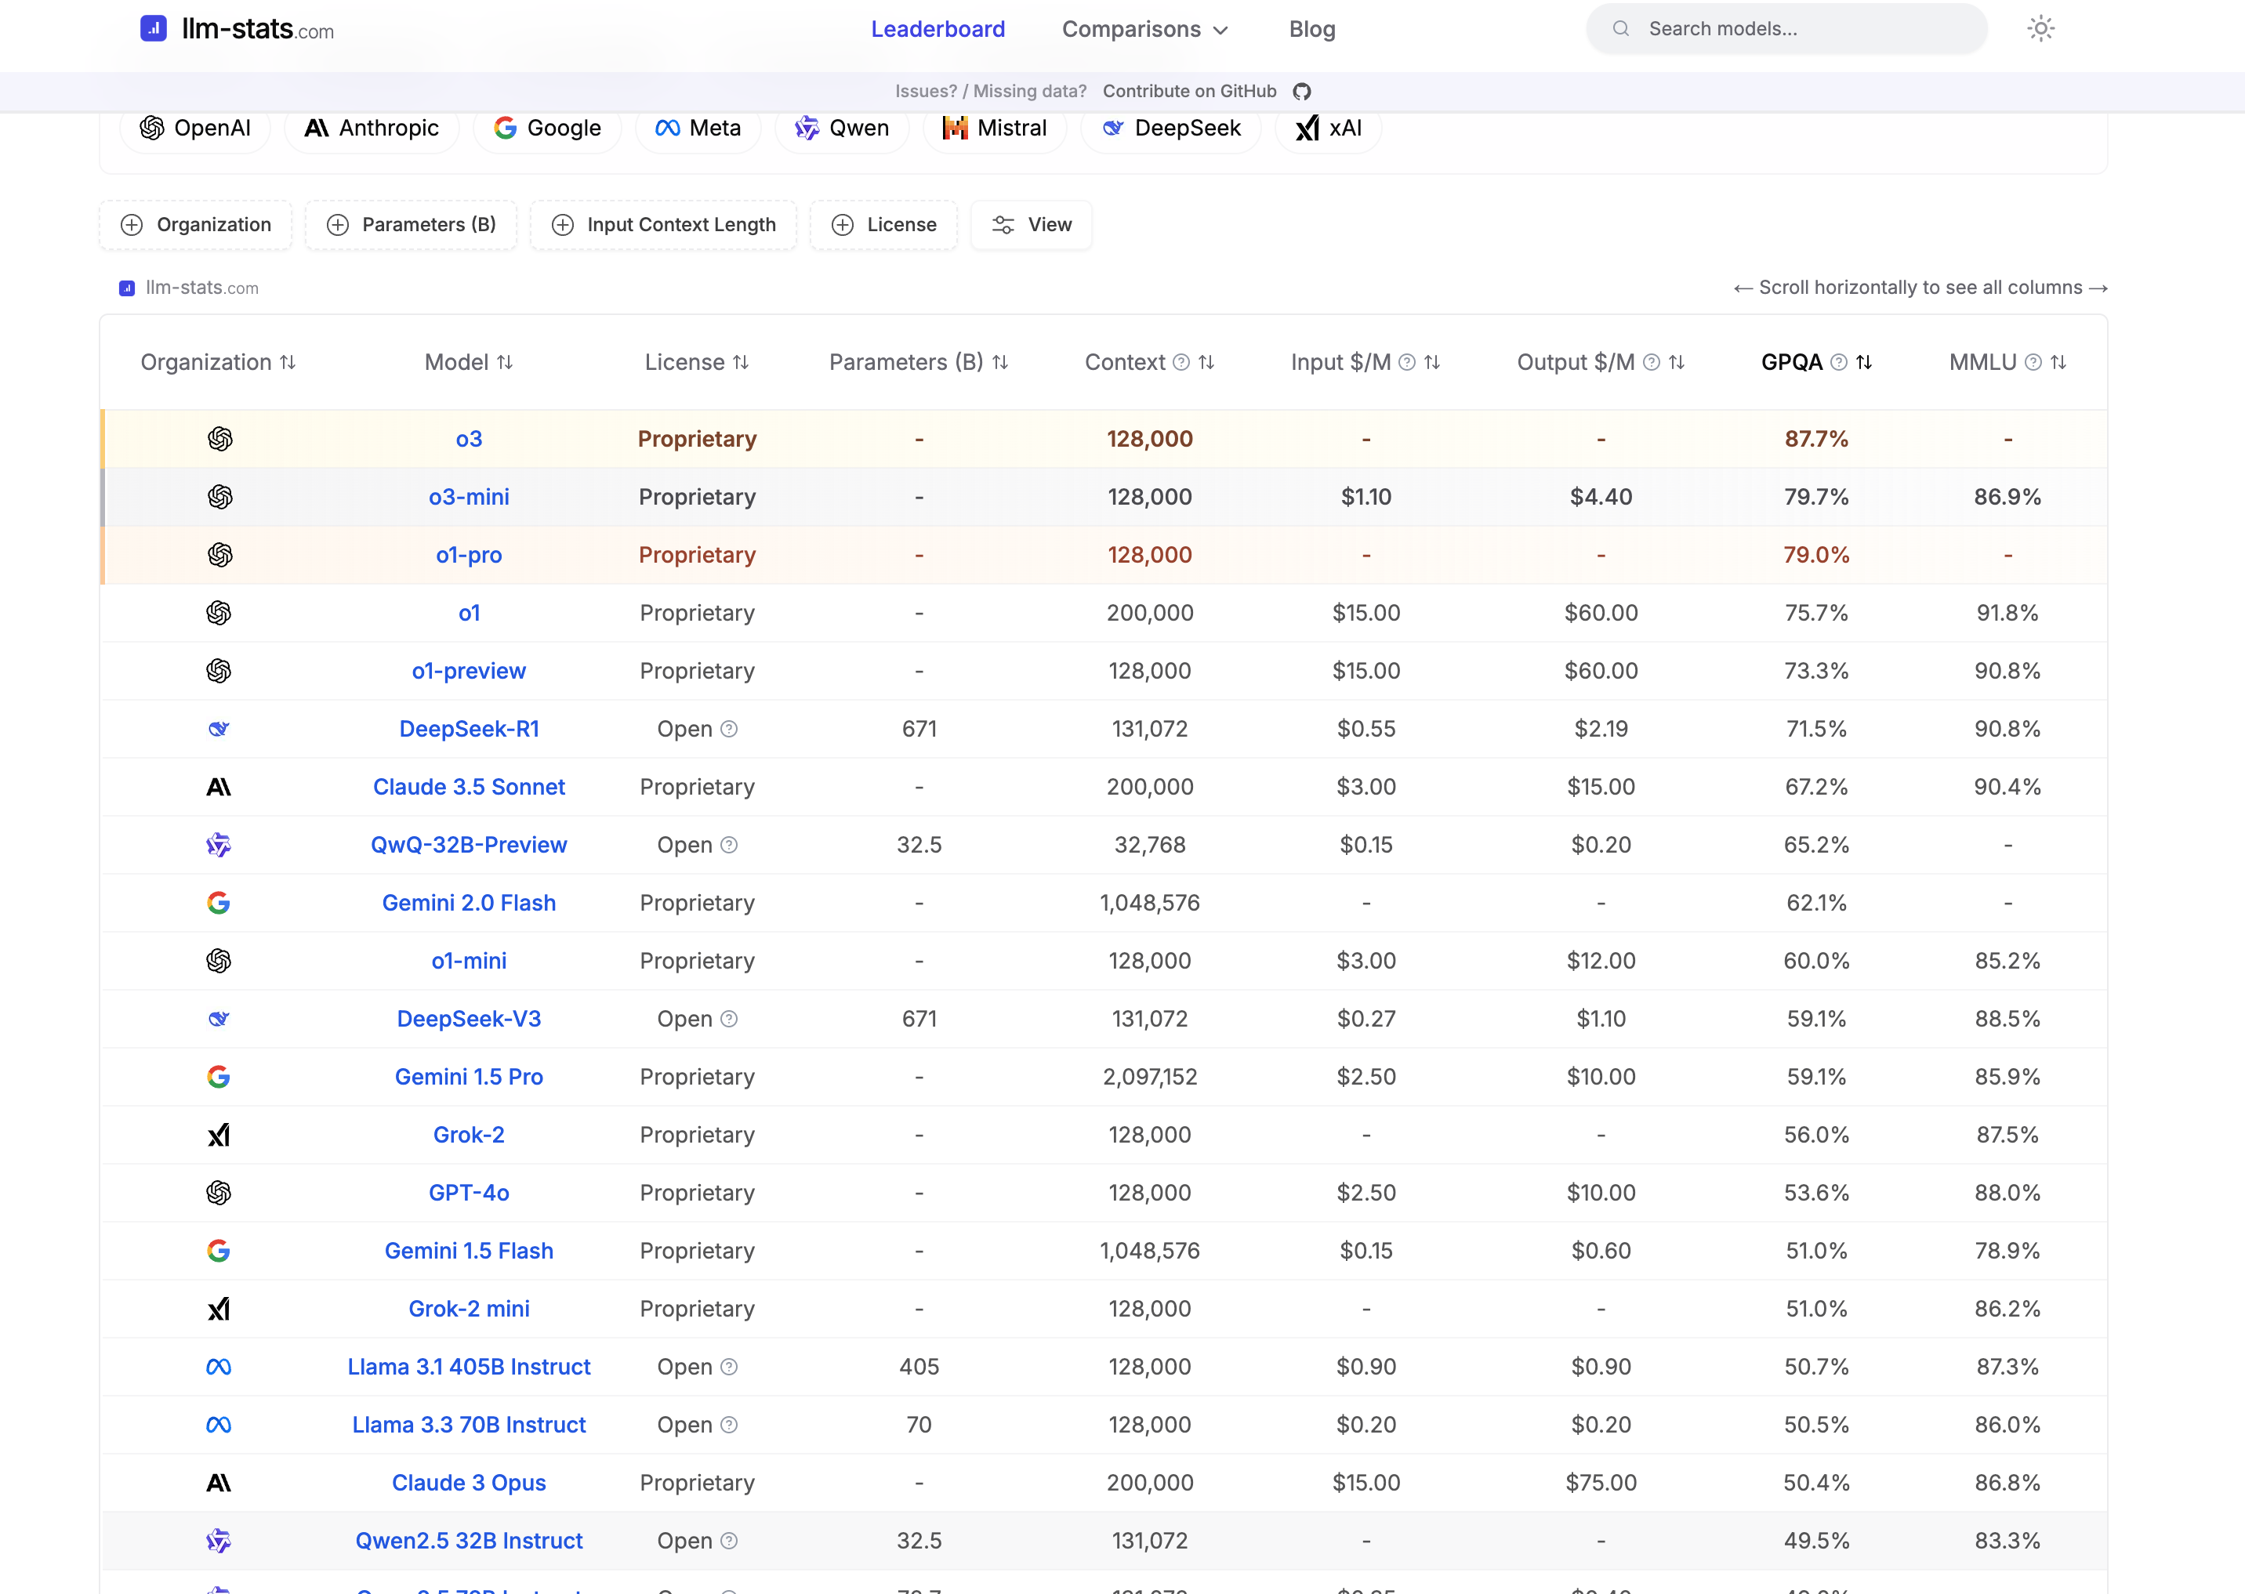Click the xAI logo in the Grok-2 row

219,1135
